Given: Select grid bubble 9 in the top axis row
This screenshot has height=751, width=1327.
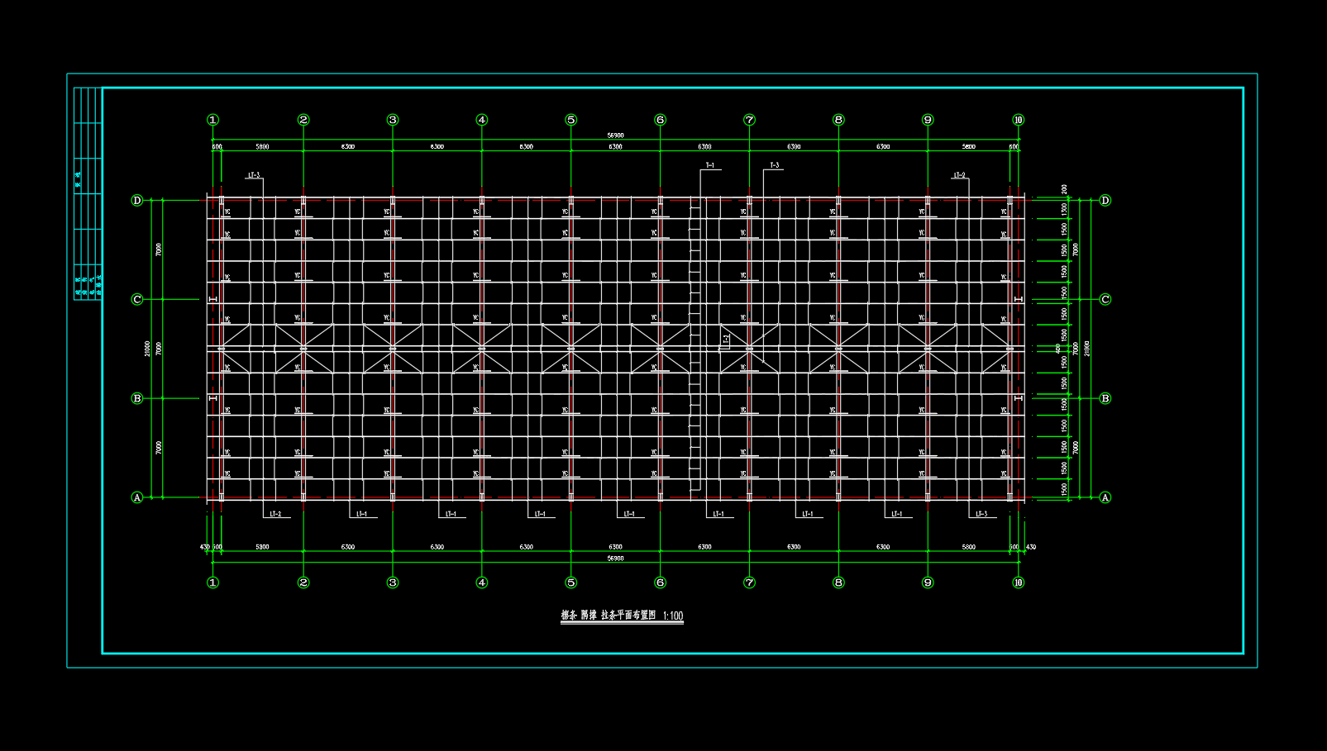Looking at the screenshot, I should [x=928, y=120].
